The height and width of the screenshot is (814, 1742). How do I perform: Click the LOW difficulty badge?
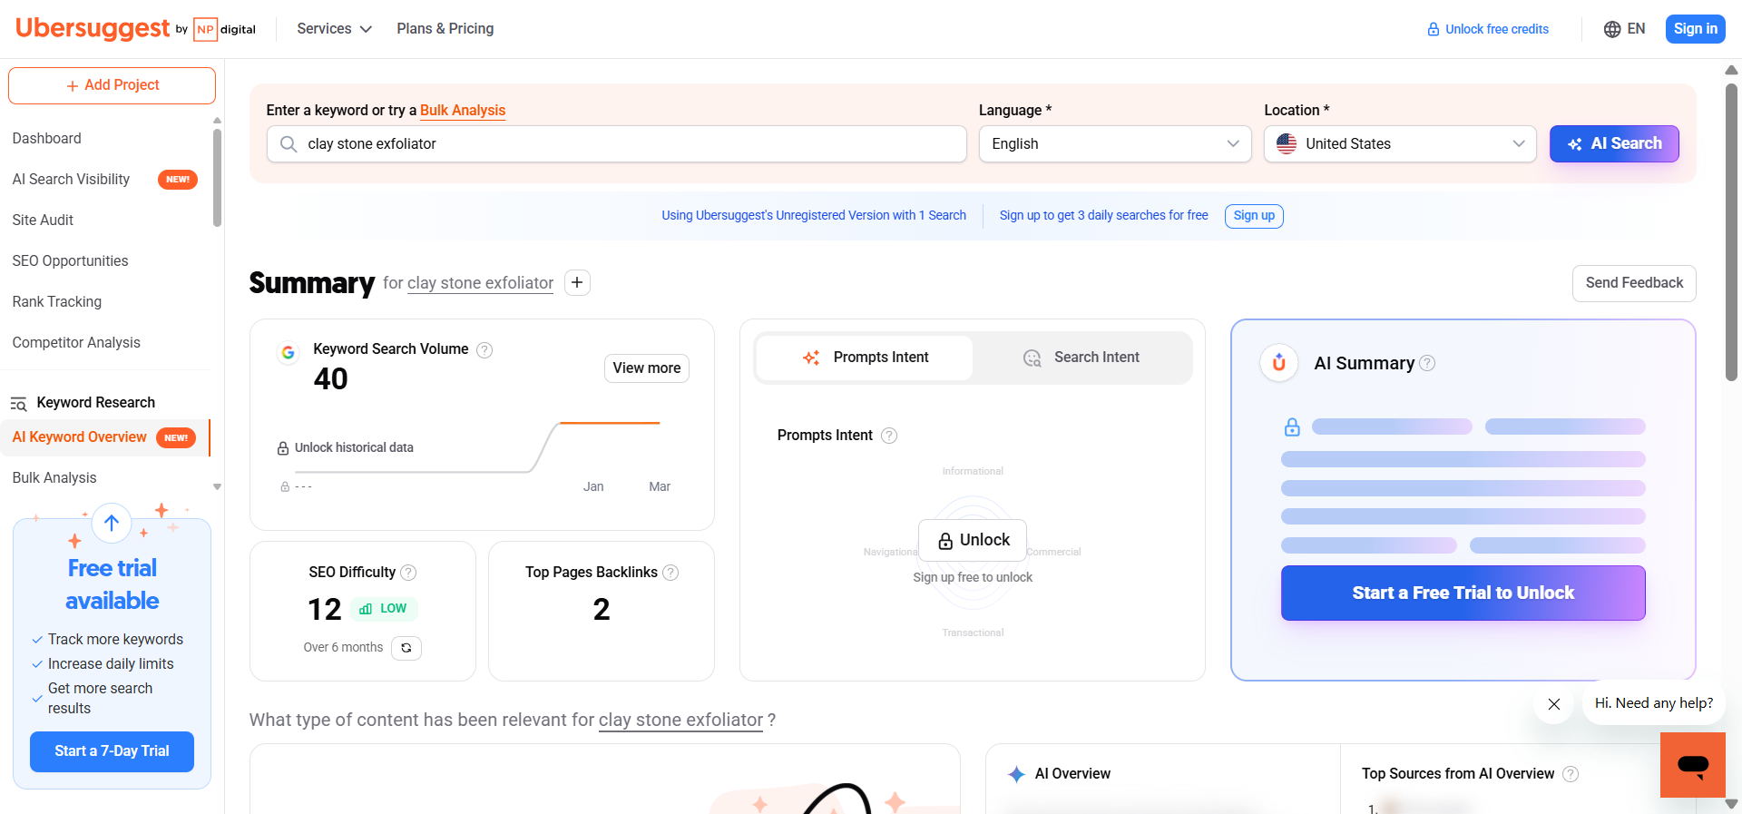[384, 609]
